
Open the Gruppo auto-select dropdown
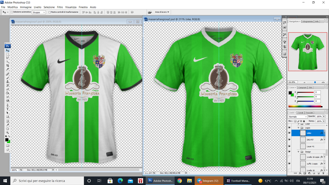click(x=39, y=12)
